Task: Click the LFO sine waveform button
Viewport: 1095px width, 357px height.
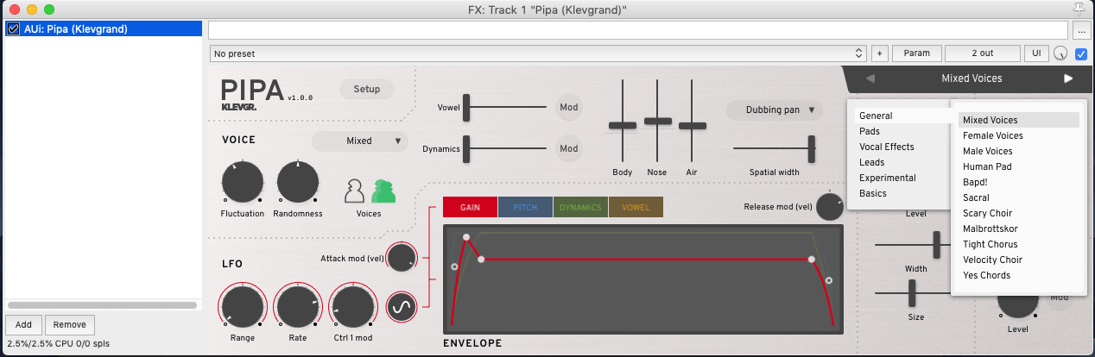Action: (402, 305)
